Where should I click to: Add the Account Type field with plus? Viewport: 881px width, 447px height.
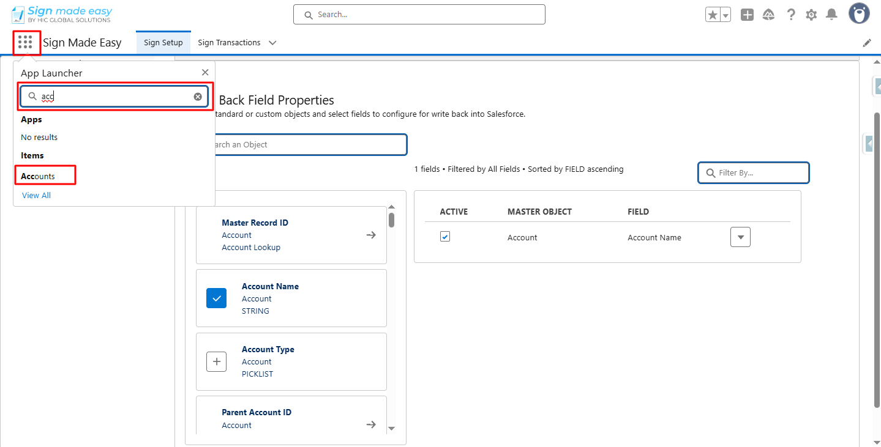(216, 361)
